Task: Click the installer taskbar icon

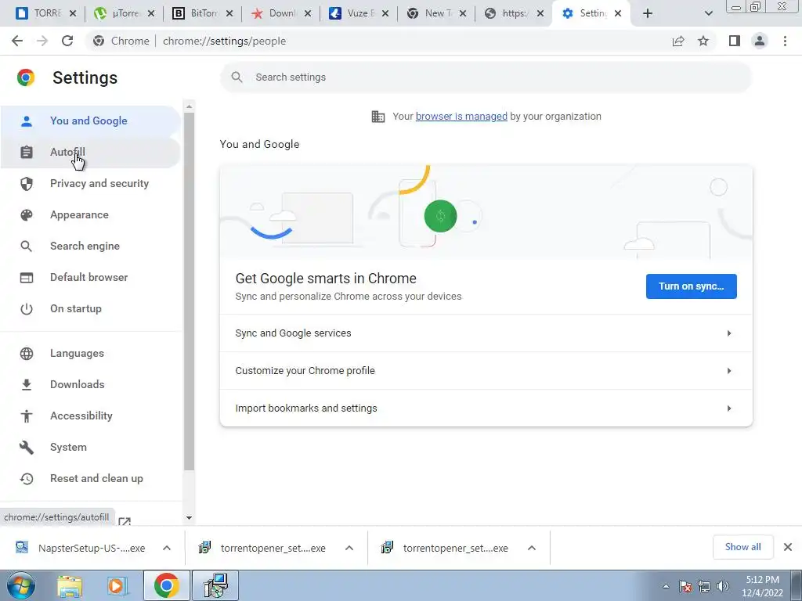Action: tap(215, 585)
